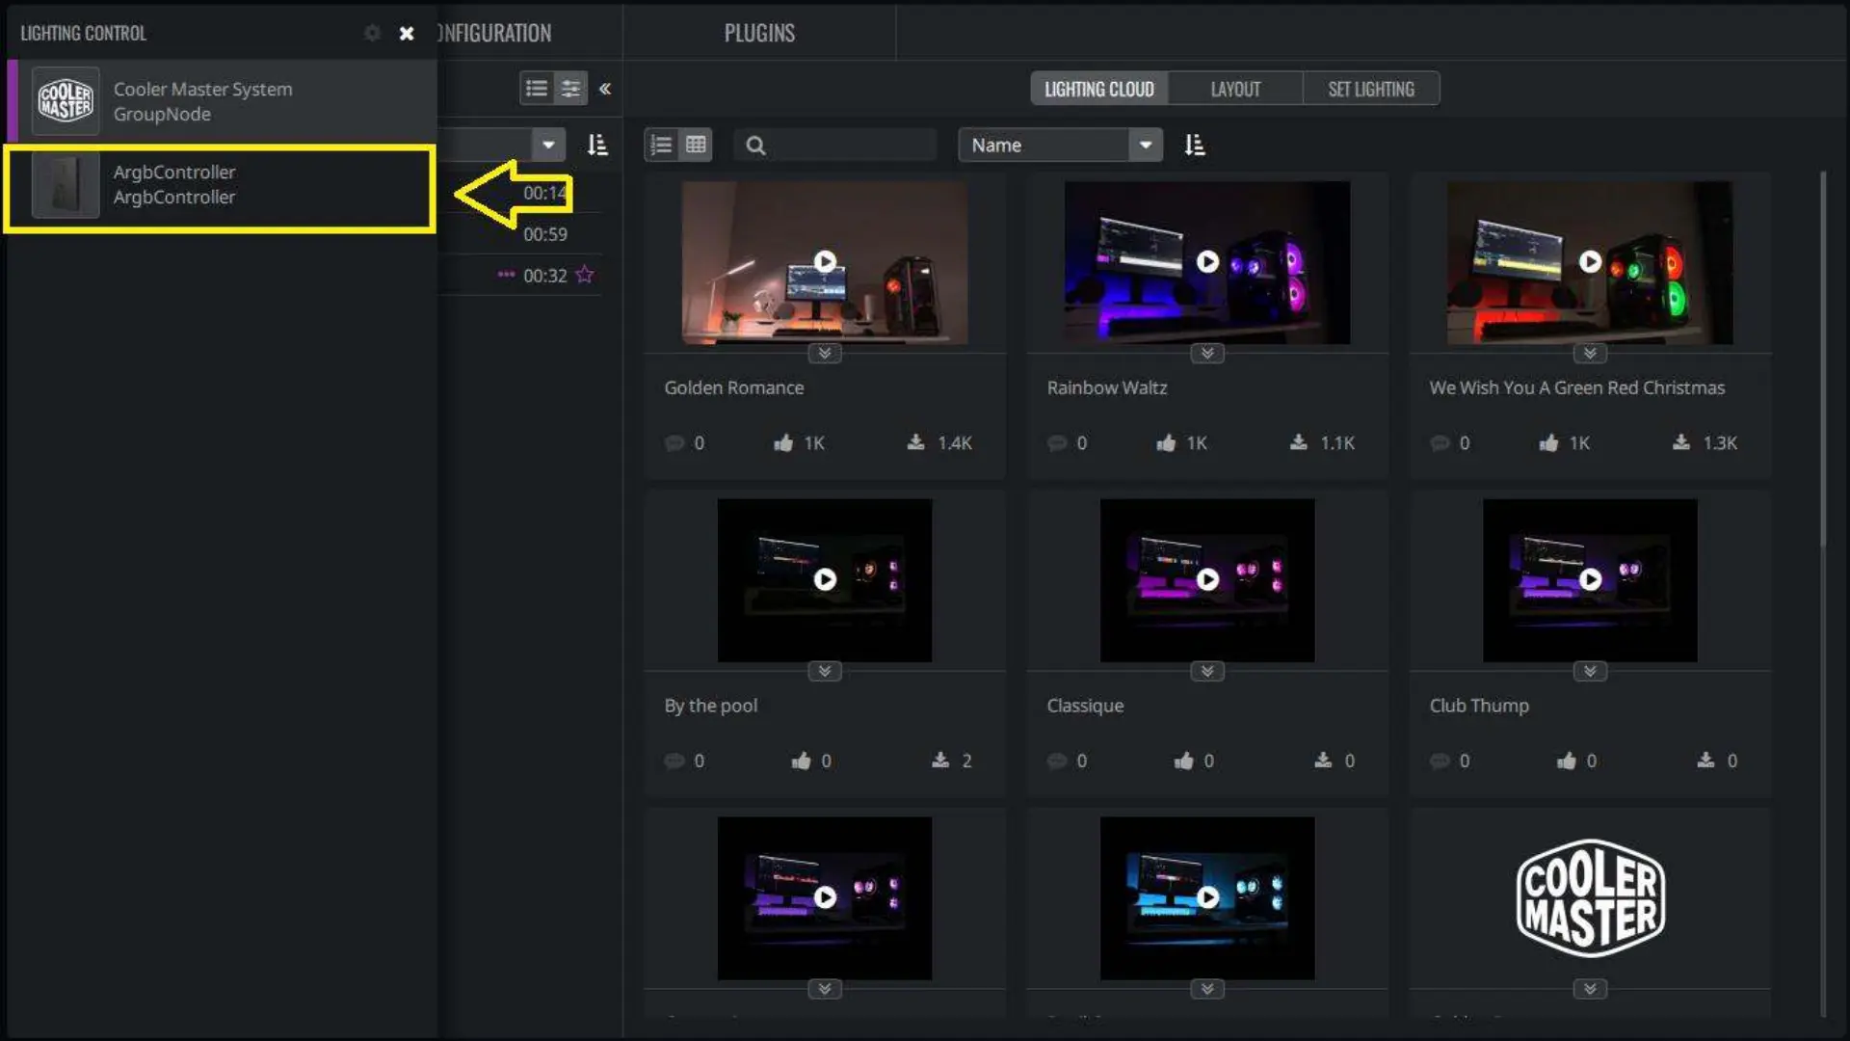This screenshot has width=1850, height=1041.
Task: Click the Set Lighting button
Action: click(1371, 89)
